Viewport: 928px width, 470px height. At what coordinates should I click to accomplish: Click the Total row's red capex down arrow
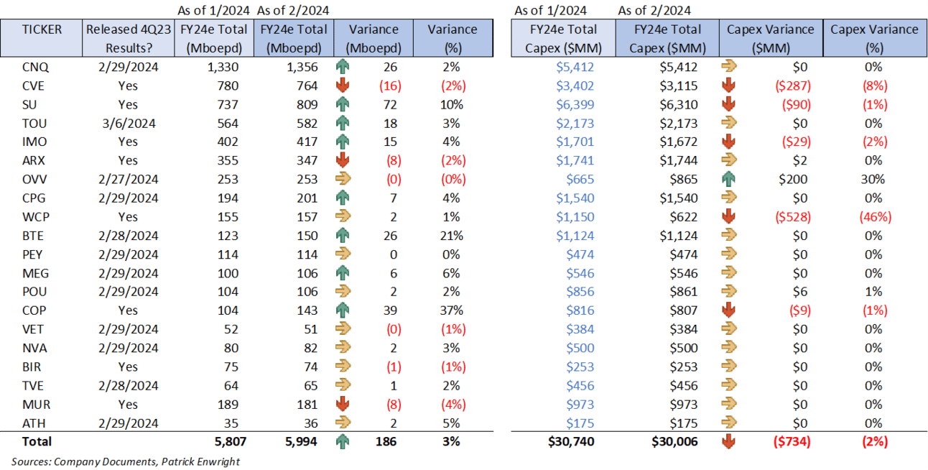click(728, 441)
